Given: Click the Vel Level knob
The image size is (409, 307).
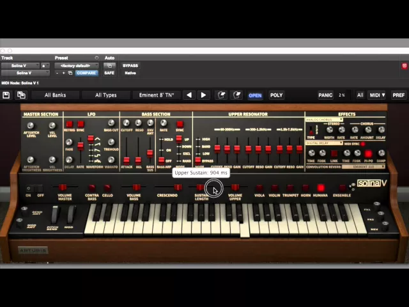Looking at the screenshot, I should (52, 125).
